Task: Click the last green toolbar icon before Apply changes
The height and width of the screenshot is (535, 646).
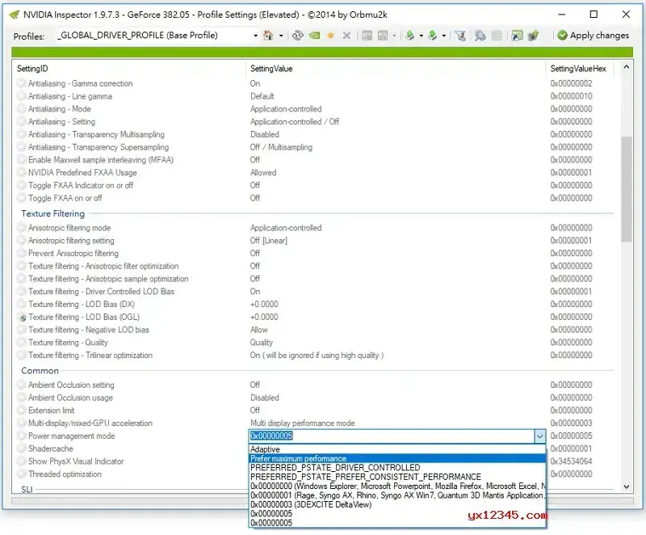Action: (533, 36)
